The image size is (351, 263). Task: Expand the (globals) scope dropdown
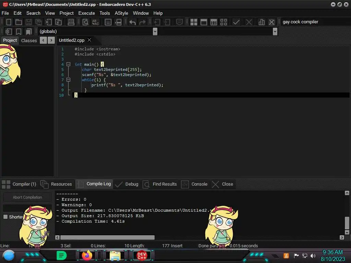click(155, 32)
